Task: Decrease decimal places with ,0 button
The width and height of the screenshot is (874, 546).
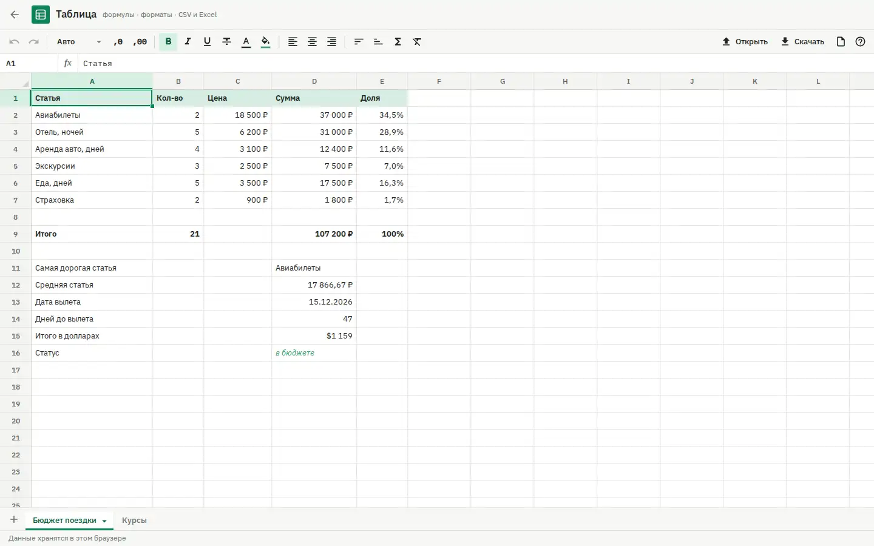Action: [118, 42]
